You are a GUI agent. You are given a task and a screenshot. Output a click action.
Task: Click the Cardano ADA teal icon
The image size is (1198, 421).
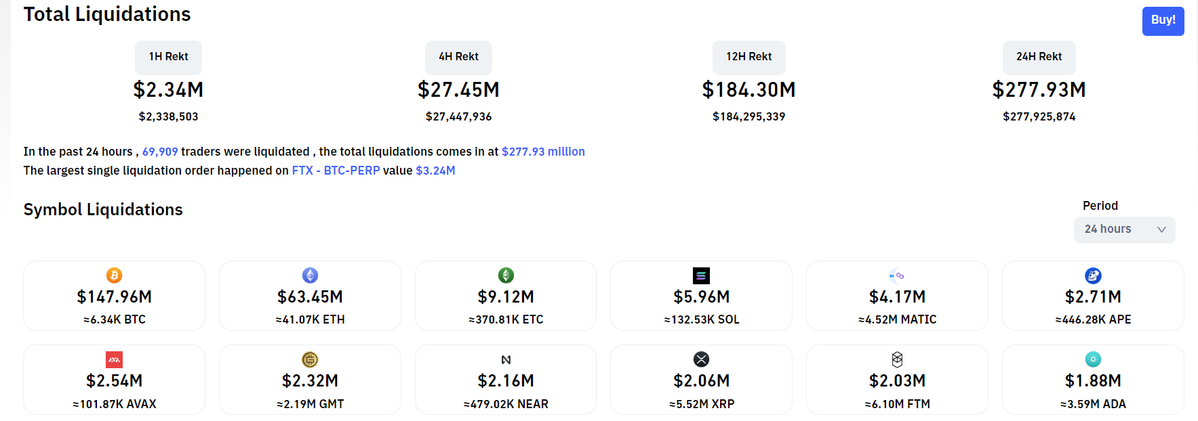pos(1093,359)
